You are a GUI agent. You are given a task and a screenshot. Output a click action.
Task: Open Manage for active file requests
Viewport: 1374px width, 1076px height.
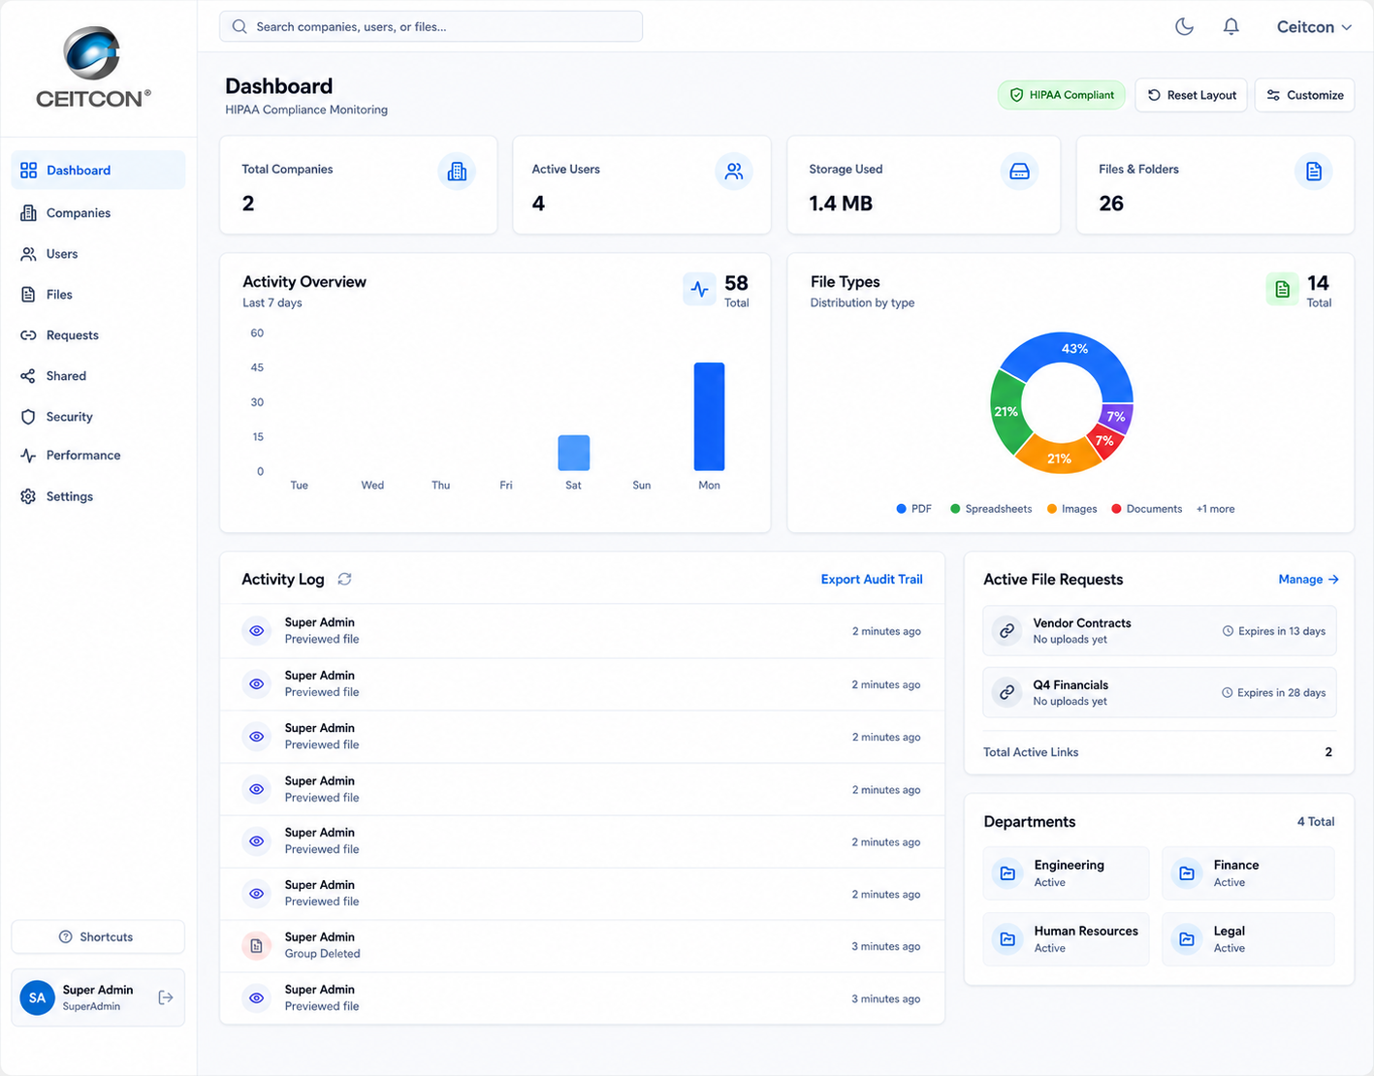[1308, 579]
